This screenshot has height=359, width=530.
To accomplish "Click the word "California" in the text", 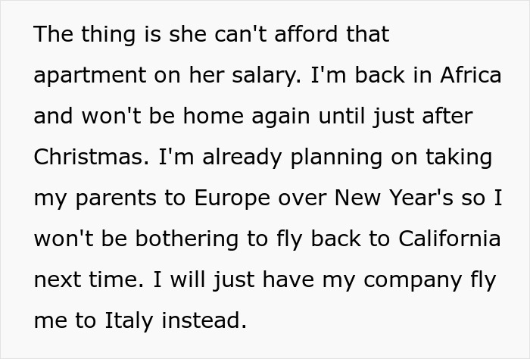I will click(452, 239).
